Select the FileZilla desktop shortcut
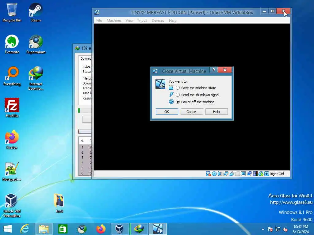Image resolution: width=314 pixels, height=235 pixels. pos(12,108)
